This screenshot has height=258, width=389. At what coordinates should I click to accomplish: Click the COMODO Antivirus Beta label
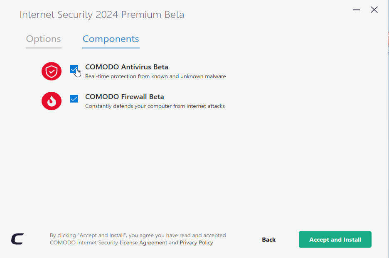127,67
